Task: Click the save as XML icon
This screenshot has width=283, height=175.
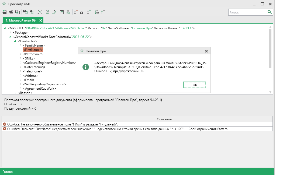Action: [x=25, y=12]
